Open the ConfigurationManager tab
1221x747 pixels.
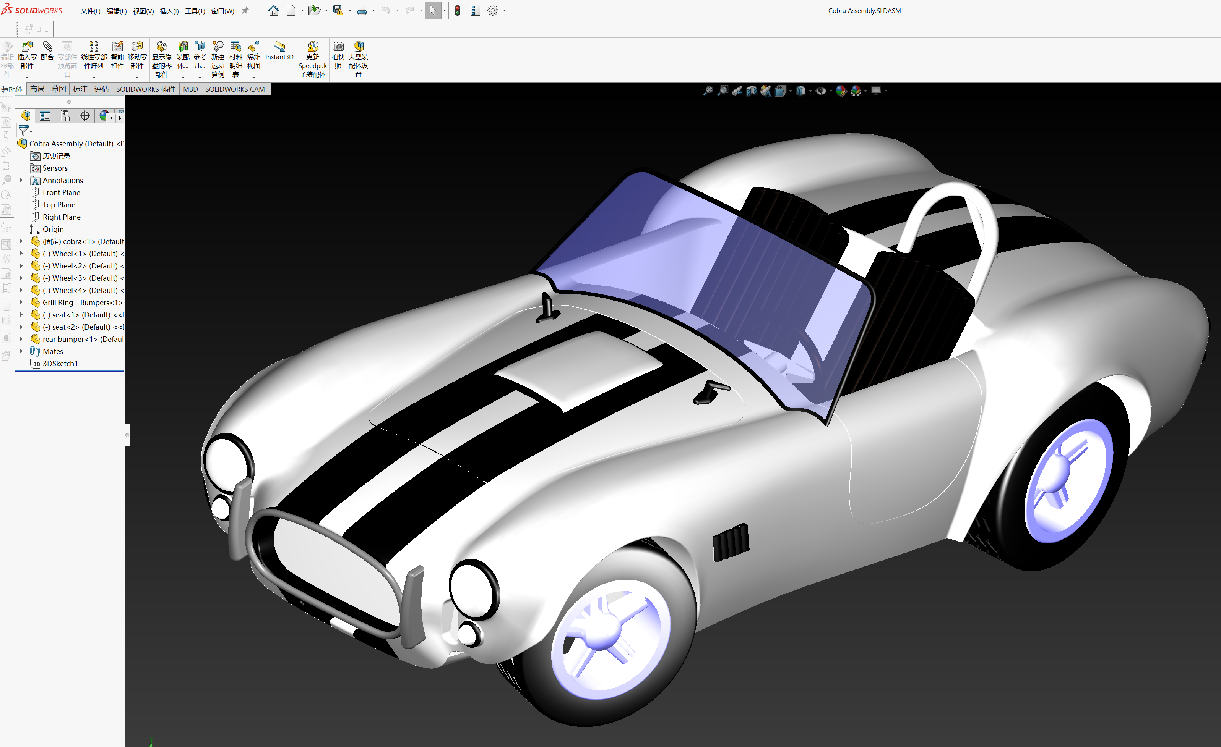click(65, 116)
